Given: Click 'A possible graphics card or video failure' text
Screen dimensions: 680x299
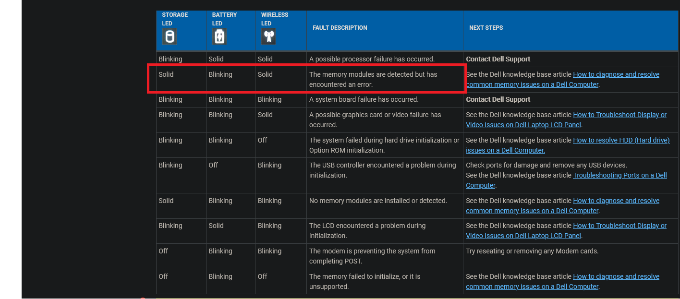Looking at the screenshot, I should 375,120.
